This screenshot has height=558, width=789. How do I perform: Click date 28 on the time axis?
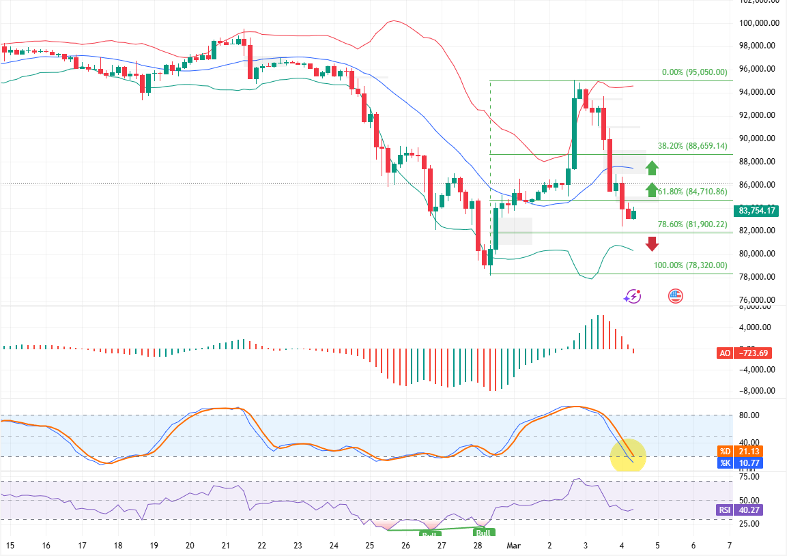point(478,546)
